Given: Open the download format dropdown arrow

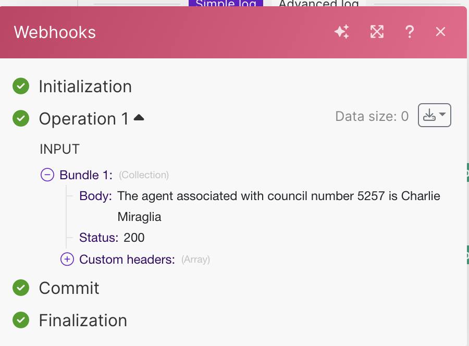Looking at the screenshot, I should [x=442, y=115].
